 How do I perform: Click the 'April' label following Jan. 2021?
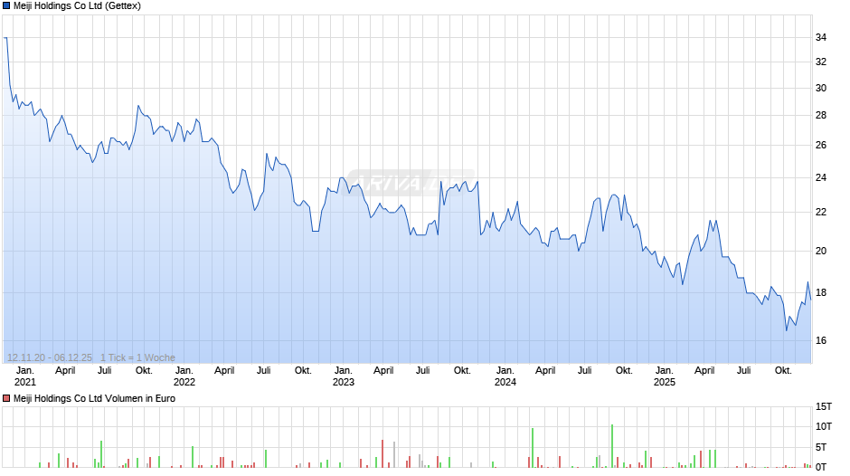click(65, 371)
